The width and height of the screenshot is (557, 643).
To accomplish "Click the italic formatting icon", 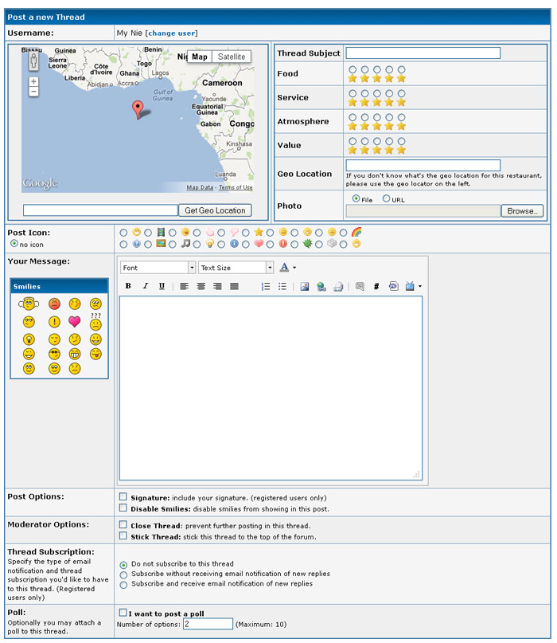I will (x=145, y=286).
